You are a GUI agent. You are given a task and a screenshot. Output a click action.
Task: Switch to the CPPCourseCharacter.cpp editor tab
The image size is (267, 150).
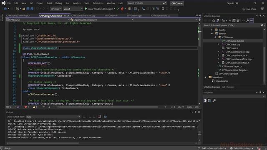(x=83, y=15)
